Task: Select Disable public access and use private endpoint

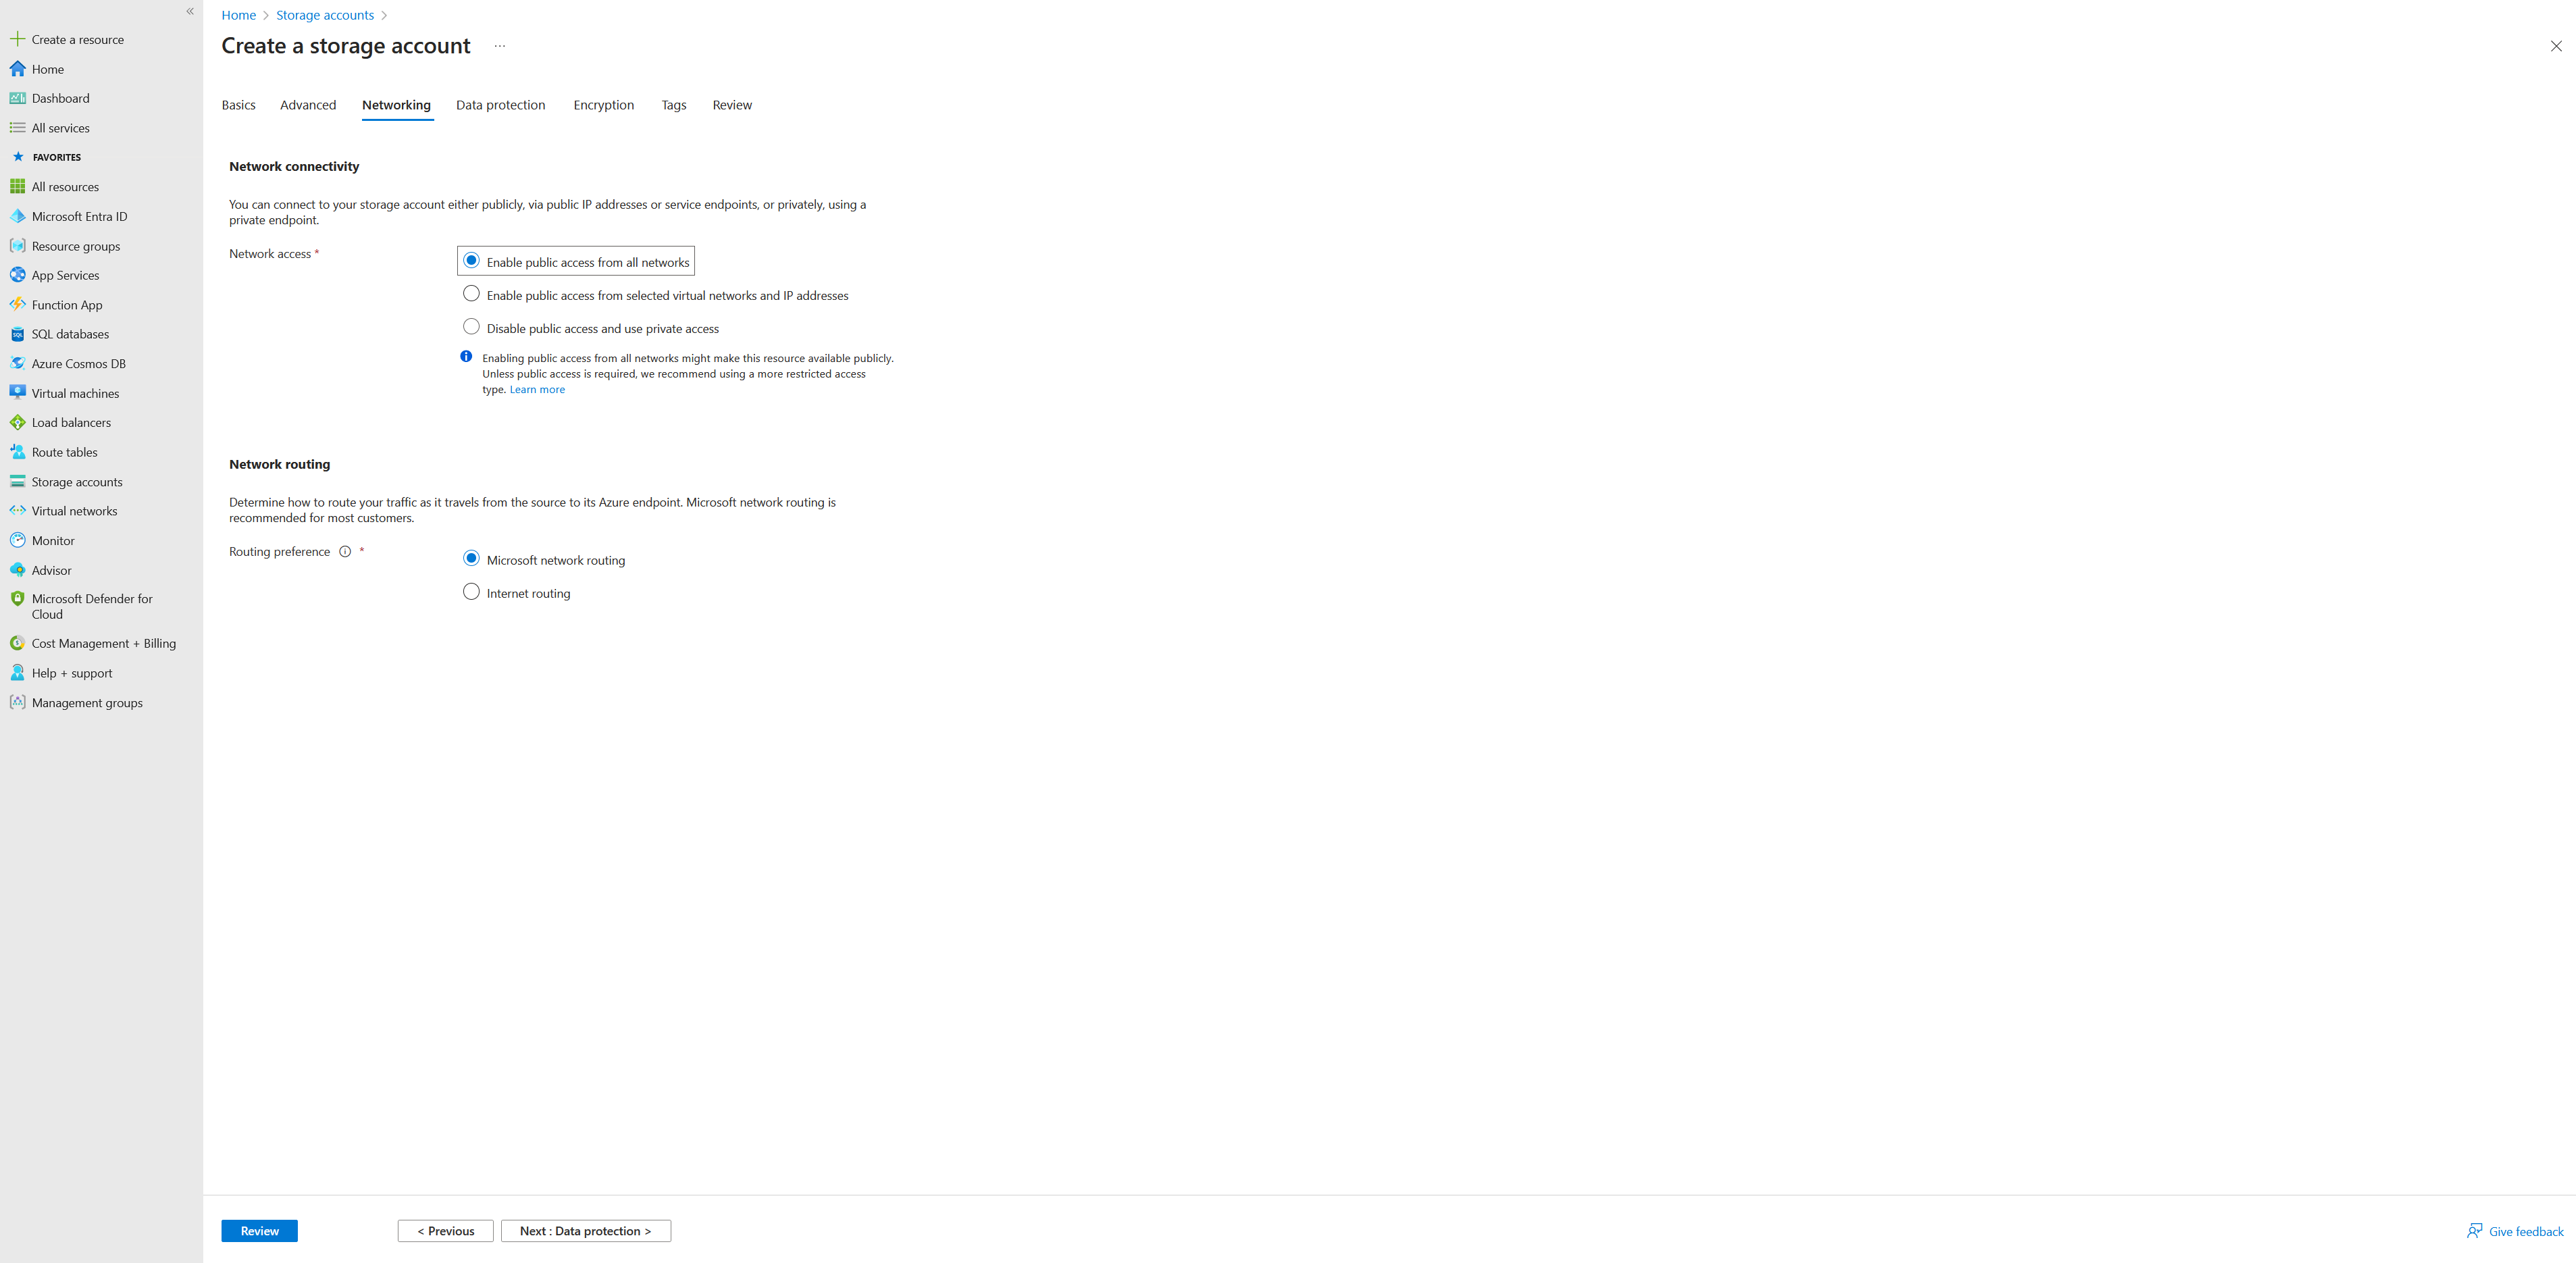Action: click(x=471, y=327)
